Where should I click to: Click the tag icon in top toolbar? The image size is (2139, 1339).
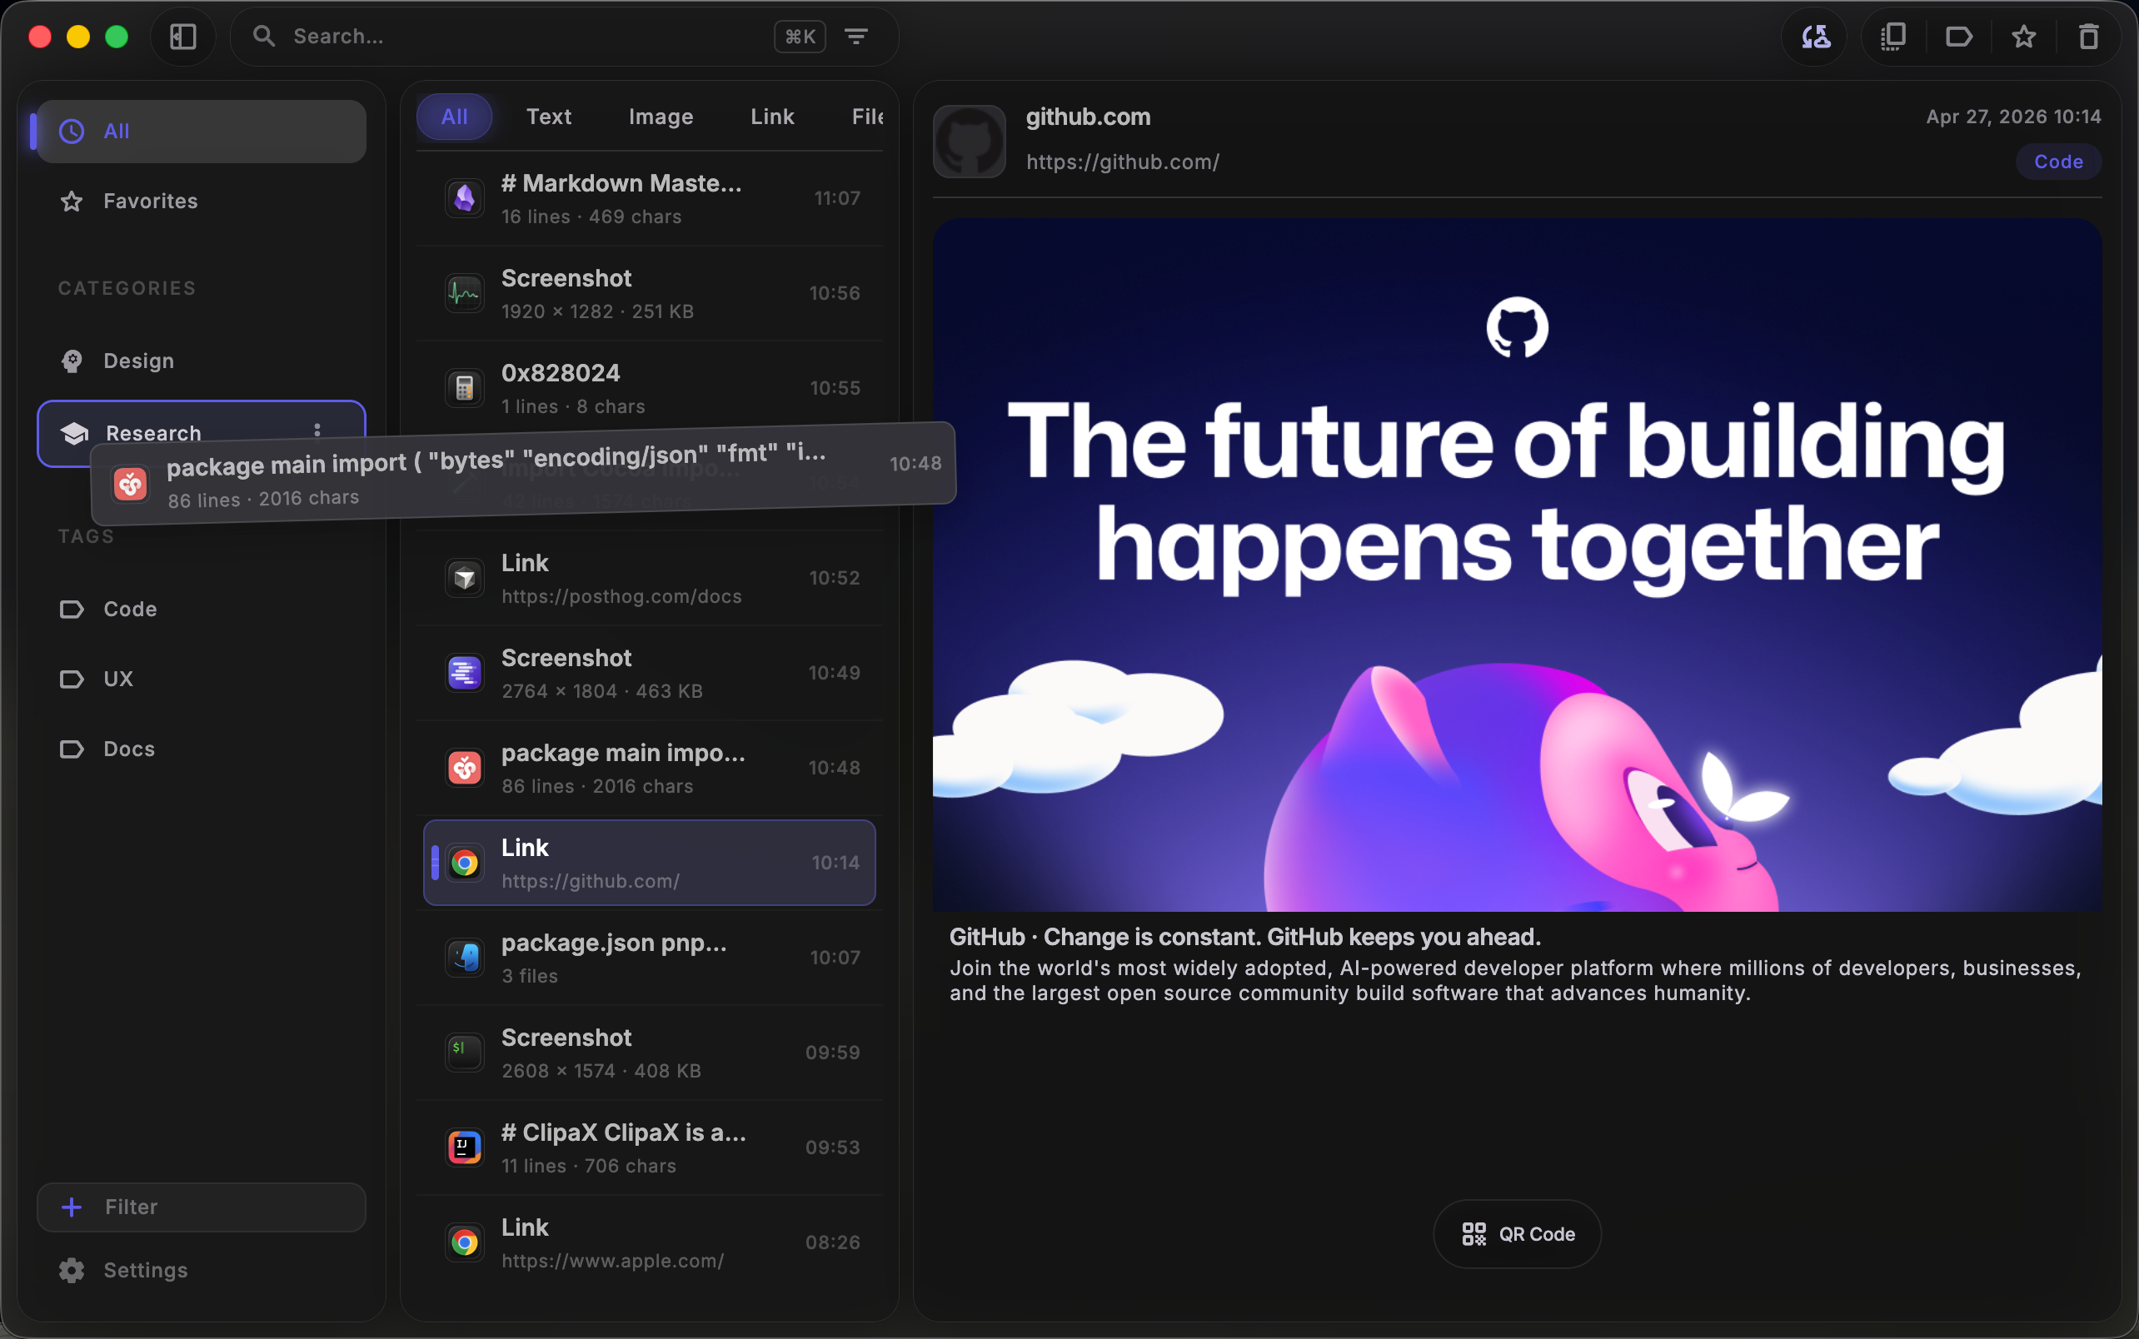coord(1958,37)
